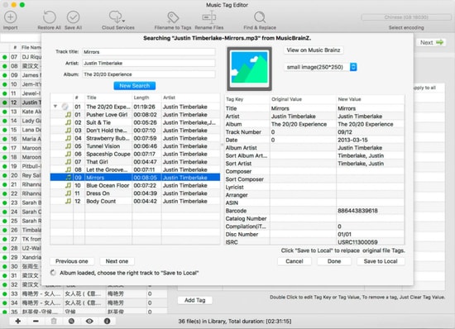Screen dimensions: 455x329
Task: Click the ISRC value USRC11300059
Action: [x=357, y=242]
